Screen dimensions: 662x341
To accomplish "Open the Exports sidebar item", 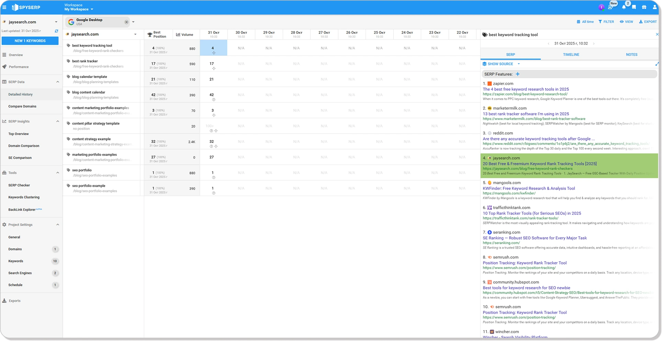I will click(14, 301).
